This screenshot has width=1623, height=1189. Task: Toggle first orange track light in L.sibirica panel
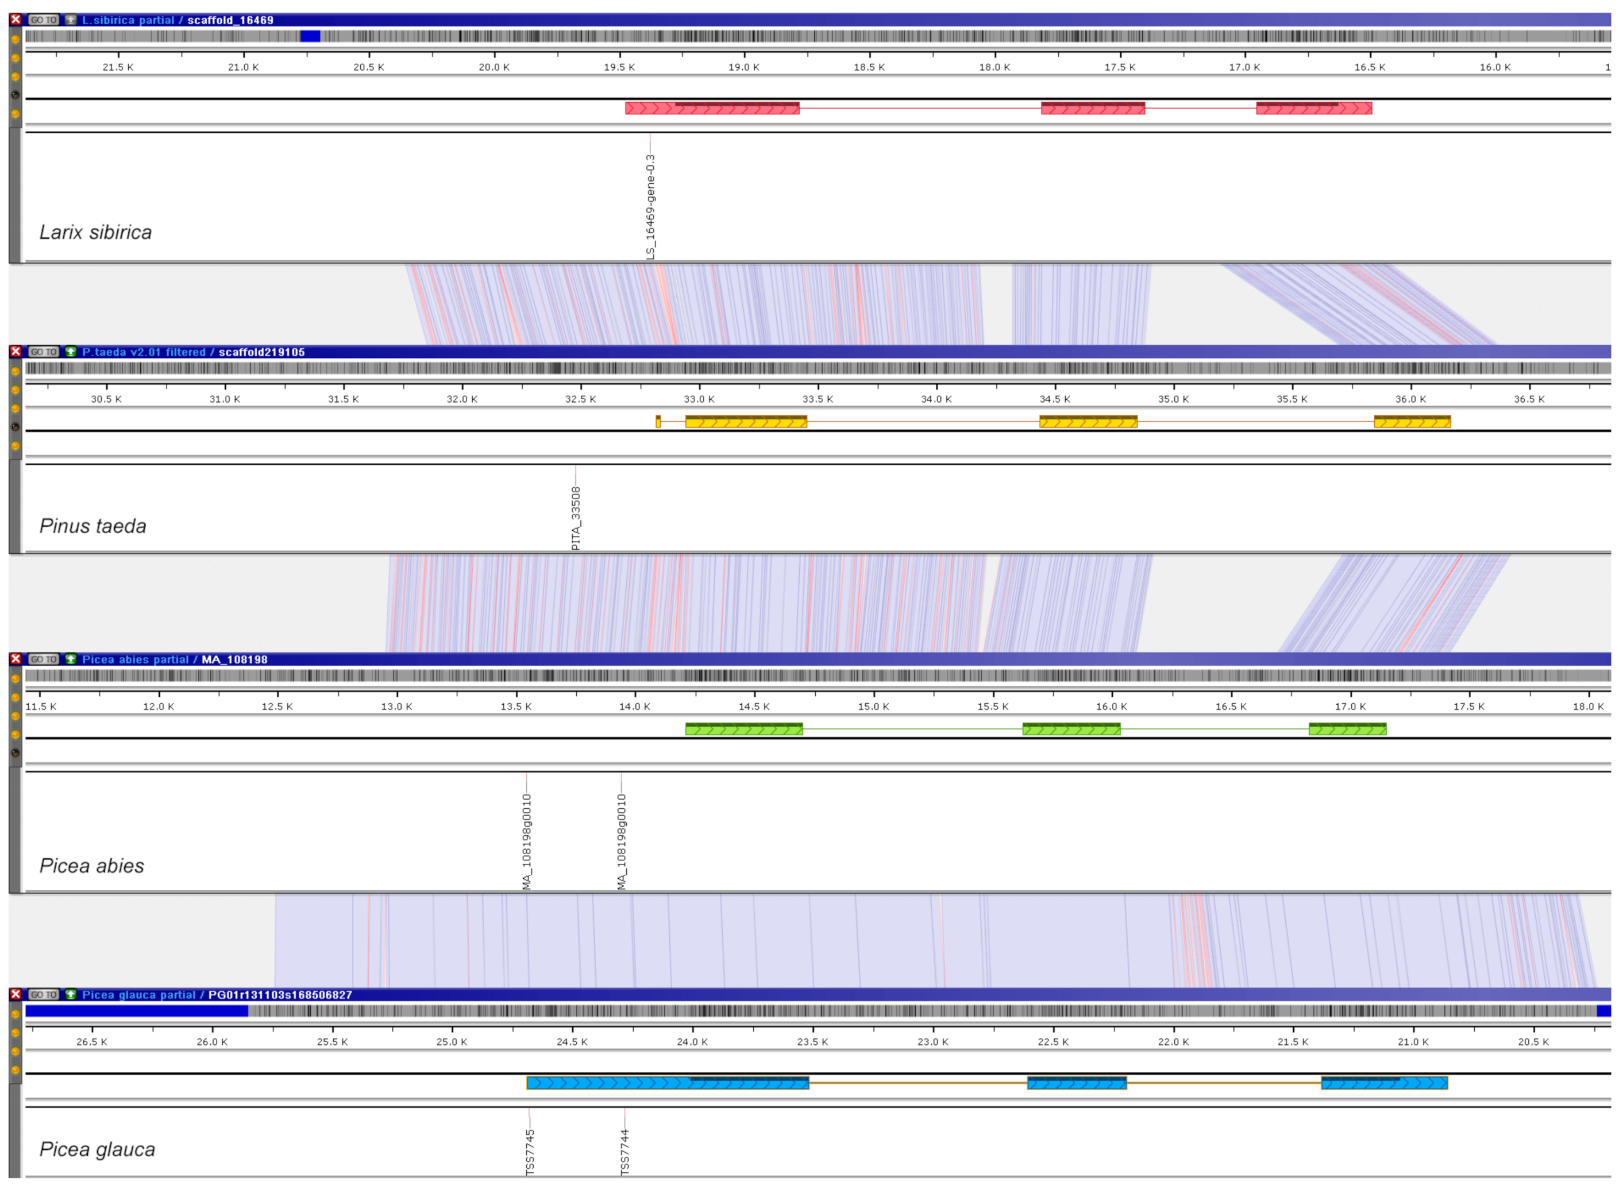pos(15,39)
